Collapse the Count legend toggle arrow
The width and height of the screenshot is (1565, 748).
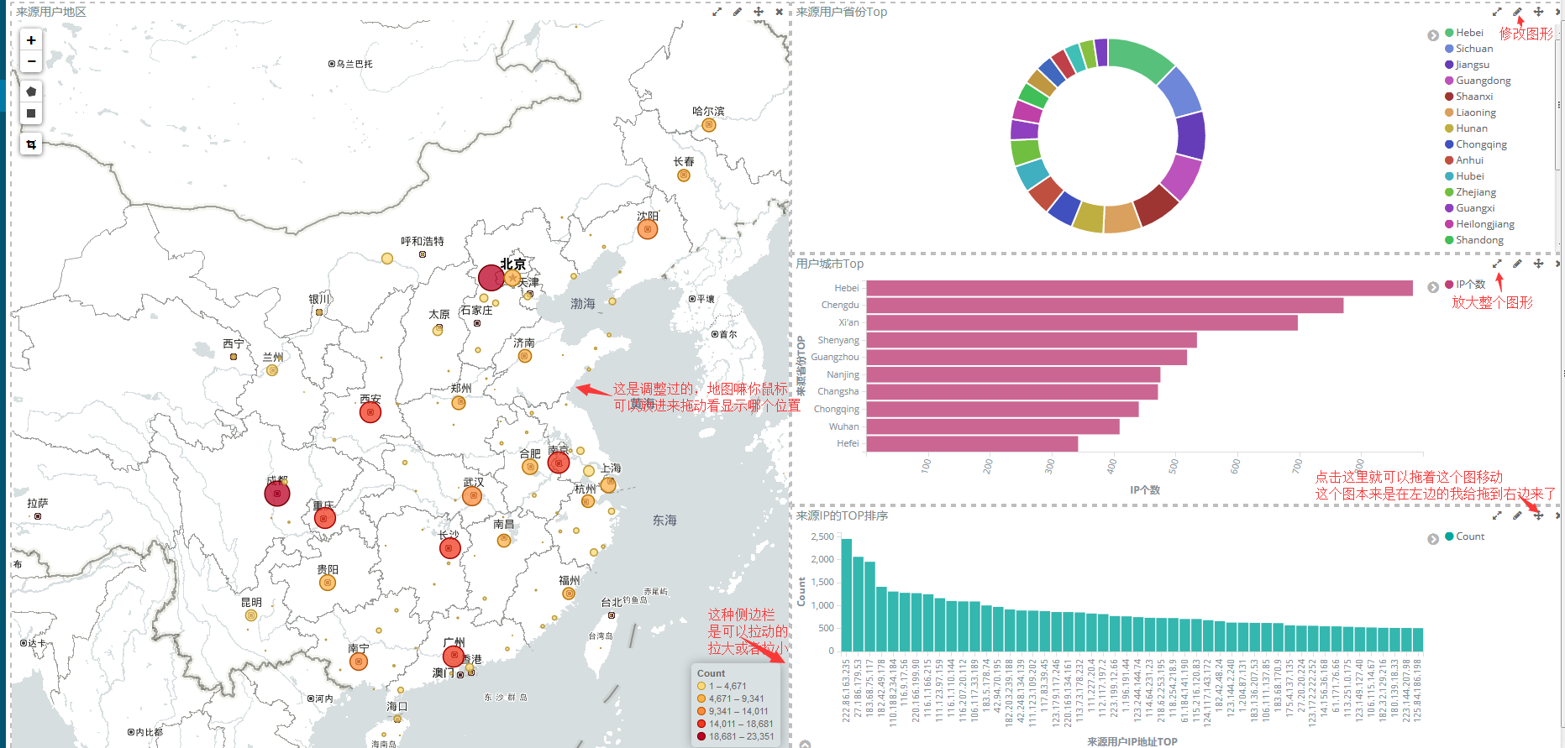click(x=1433, y=539)
